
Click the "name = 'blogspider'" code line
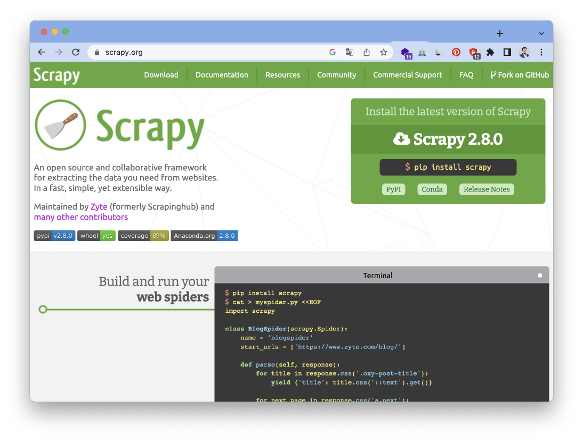(277, 338)
